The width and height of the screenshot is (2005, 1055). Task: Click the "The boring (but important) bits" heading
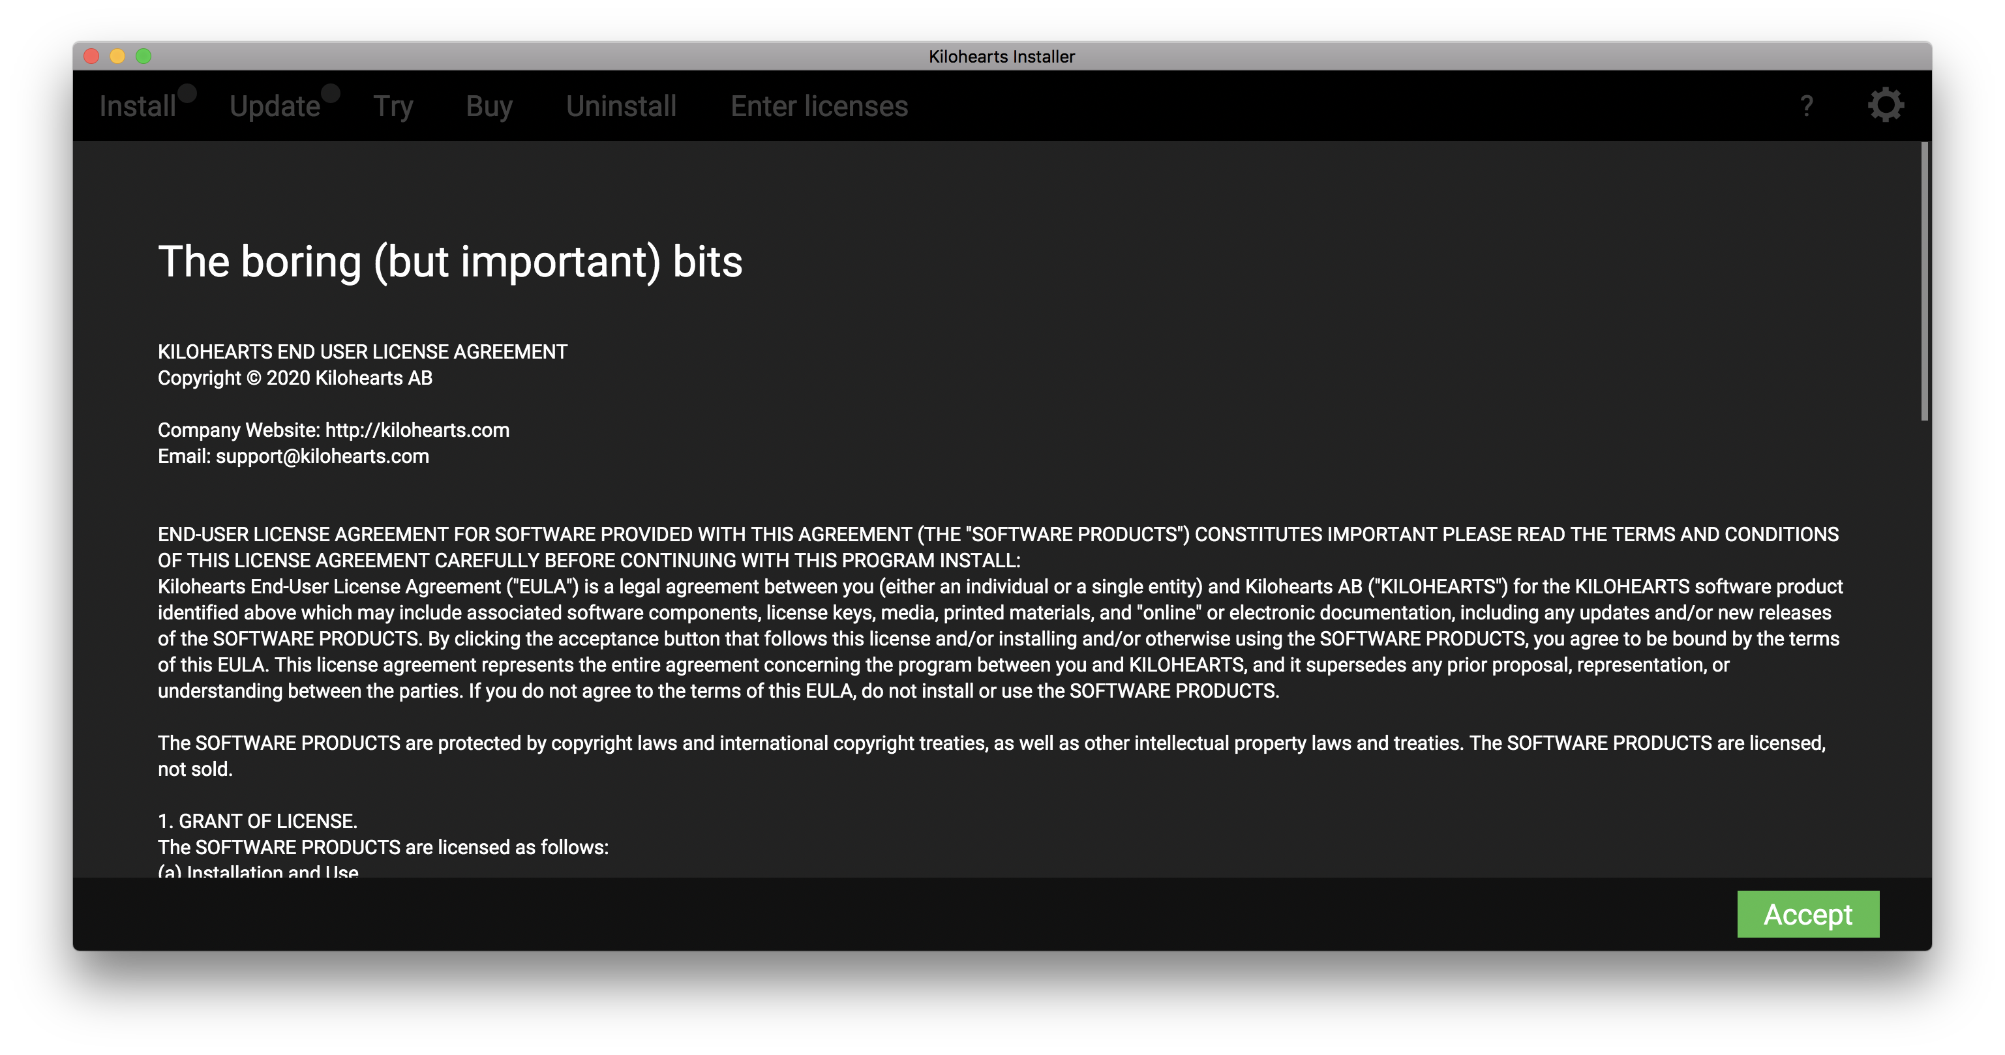[450, 261]
